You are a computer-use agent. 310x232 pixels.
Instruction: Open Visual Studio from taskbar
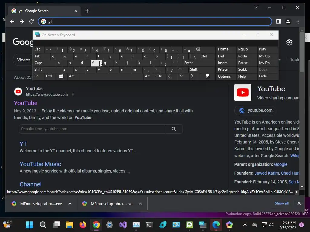pyautogui.click(x=123, y=225)
